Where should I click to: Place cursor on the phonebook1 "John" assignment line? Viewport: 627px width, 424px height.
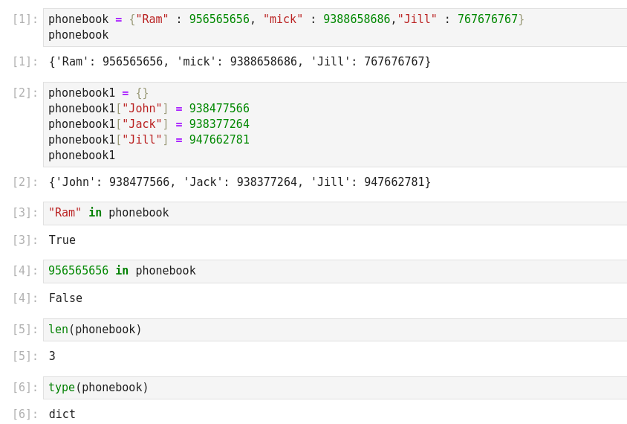pyautogui.click(x=149, y=109)
